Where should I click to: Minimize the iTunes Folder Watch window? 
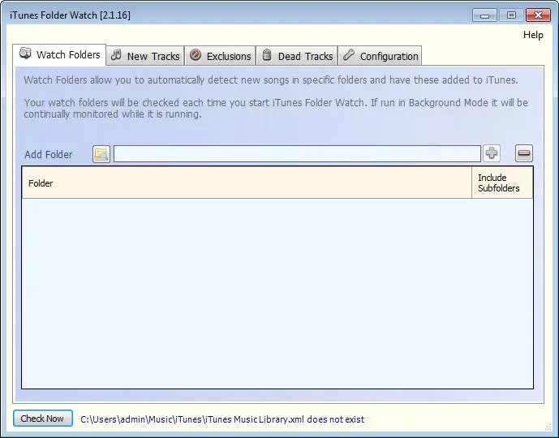(x=484, y=15)
